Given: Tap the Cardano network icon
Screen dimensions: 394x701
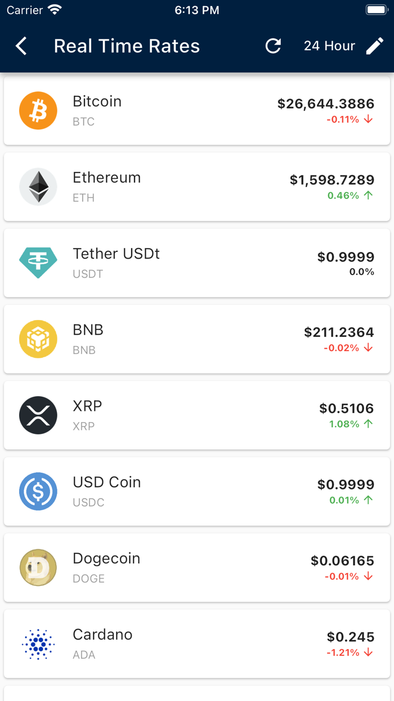Looking at the screenshot, I should pos(38,644).
